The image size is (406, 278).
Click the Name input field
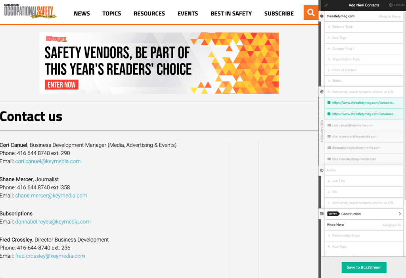[364, 170]
